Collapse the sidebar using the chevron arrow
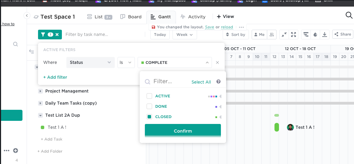The width and height of the screenshot is (354, 164). (27, 16)
